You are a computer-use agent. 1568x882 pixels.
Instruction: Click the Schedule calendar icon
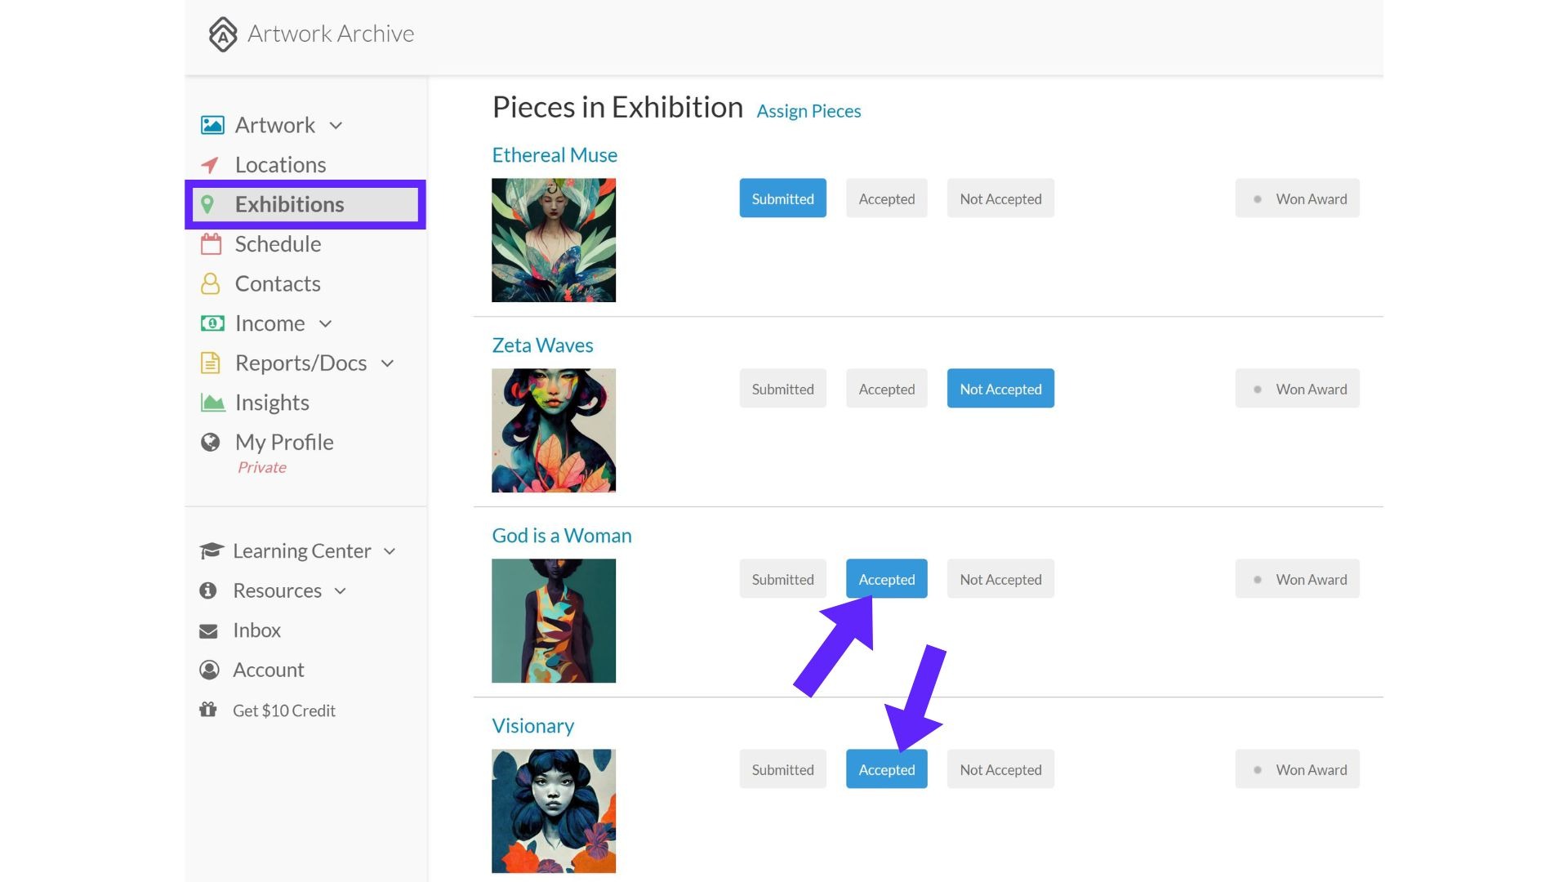click(x=212, y=244)
